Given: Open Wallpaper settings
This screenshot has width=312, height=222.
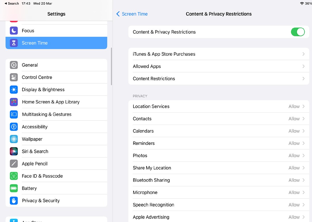Looking at the screenshot, I should coord(56,139).
